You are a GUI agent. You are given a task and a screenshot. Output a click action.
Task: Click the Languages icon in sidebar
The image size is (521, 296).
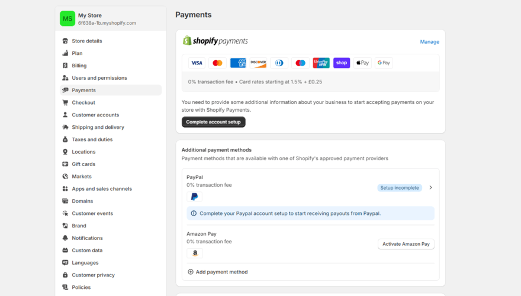click(65, 262)
